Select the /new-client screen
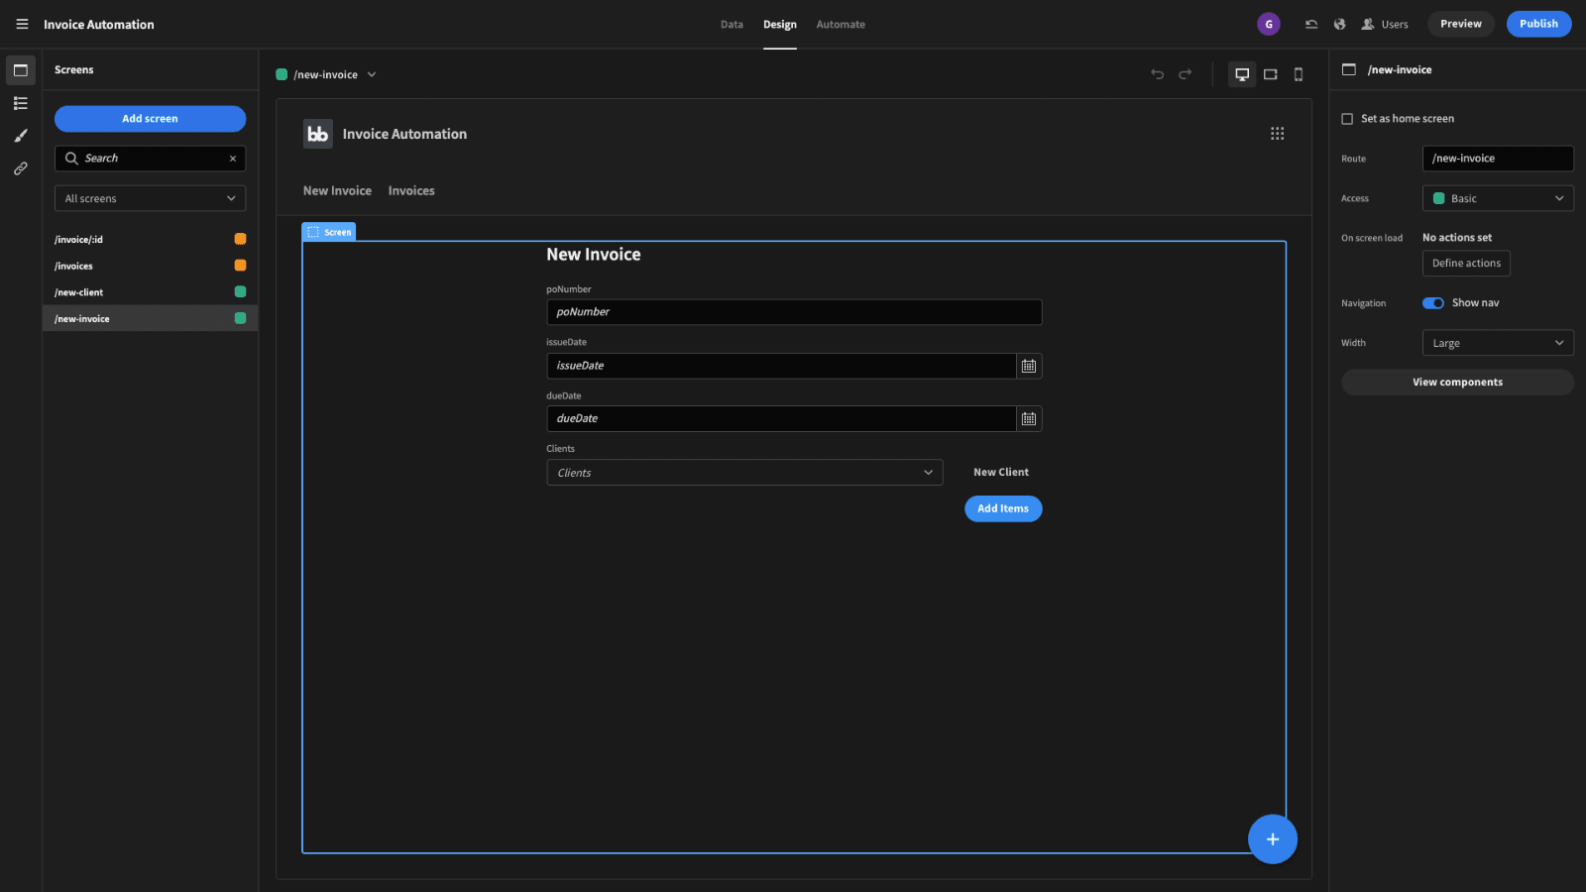The image size is (1586, 892). click(x=150, y=292)
